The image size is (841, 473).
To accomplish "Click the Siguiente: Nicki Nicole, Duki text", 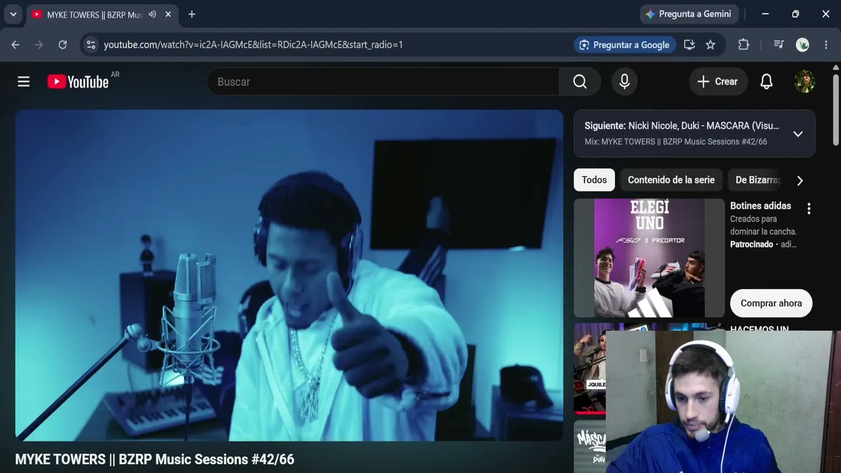I will 681,125.
